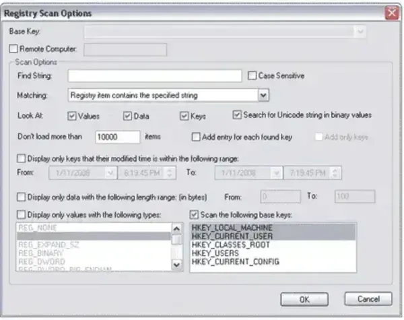The width and height of the screenshot is (404, 320).
Task: Click types list scroll up arrow
Action: coord(176,228)
